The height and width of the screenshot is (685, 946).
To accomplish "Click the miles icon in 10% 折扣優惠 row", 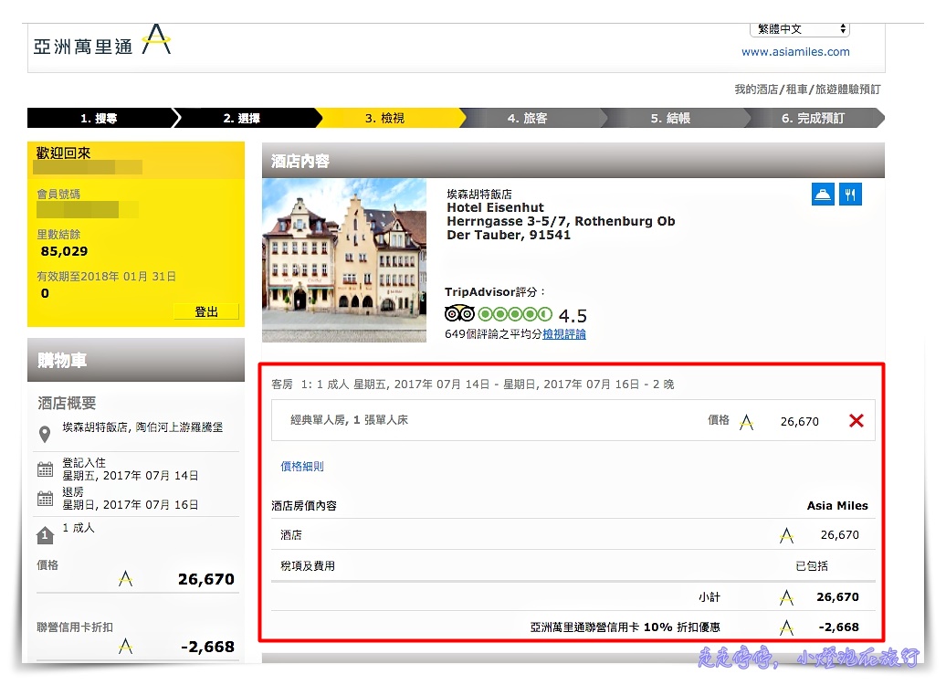I will pyautogui.click(x=786, y=627).
